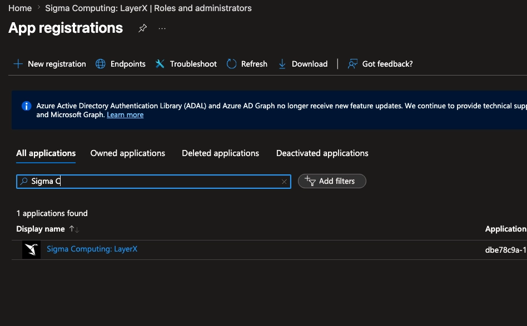This screenshot has width=527, height=326.
Task: Go to Home breadcrumb
Action: tap(20, 8)
